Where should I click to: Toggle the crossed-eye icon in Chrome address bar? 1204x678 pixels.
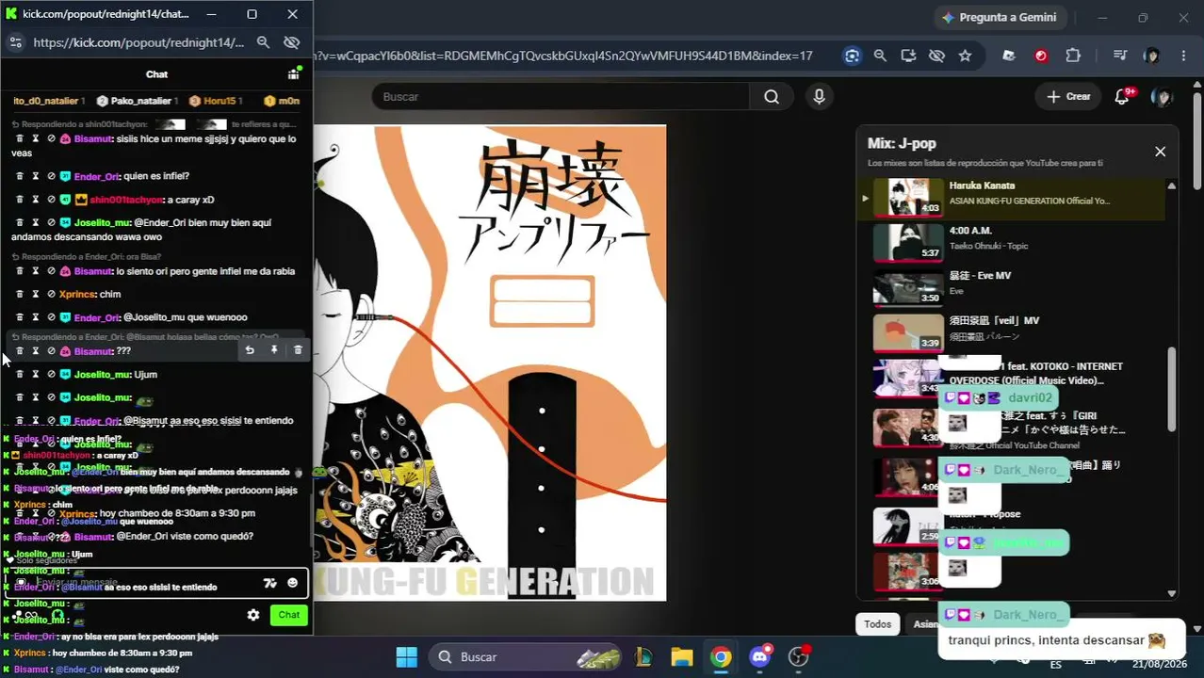click(x=936, y=56)
